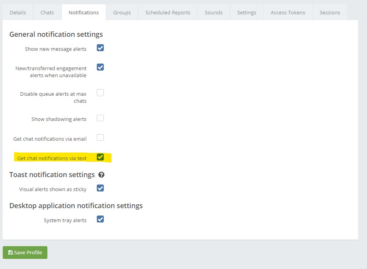Turn on Show shadowing alerts checkbox

100,118
